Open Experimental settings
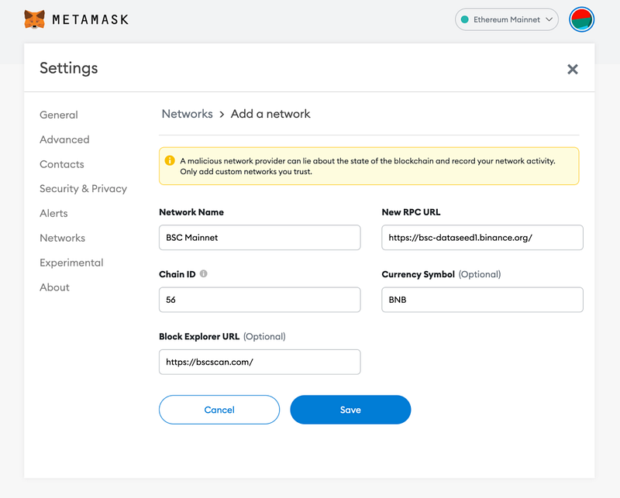This screenshot has height=498, width=620. pos(71,263)
